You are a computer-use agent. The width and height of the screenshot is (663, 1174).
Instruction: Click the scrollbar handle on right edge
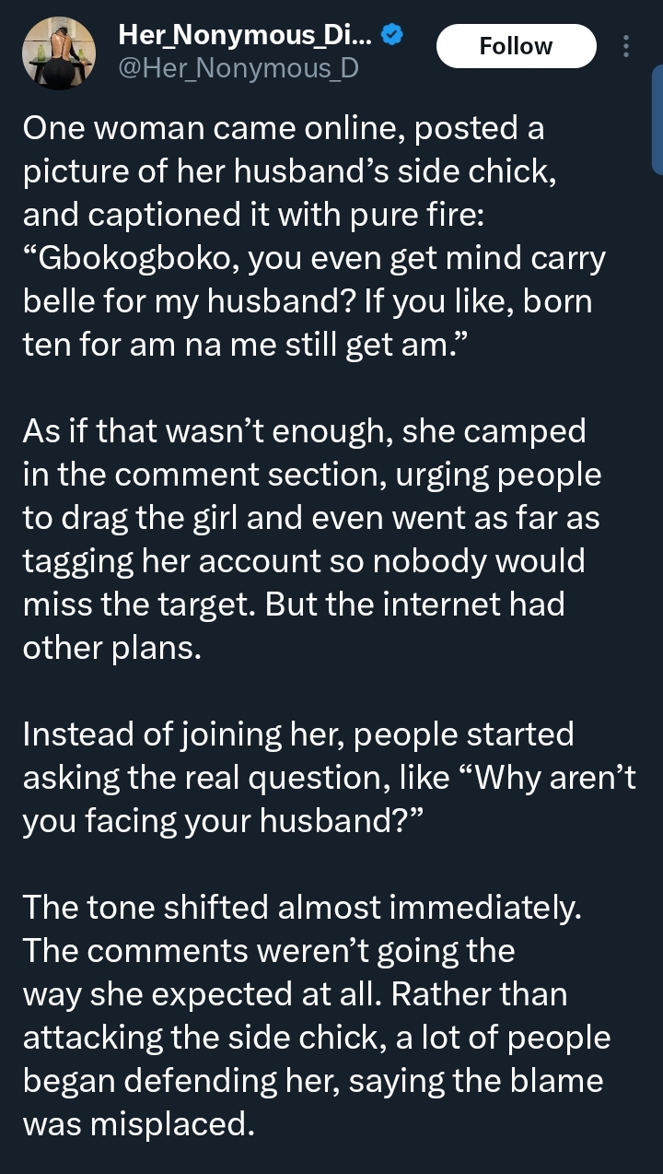[x=657, y=120]
